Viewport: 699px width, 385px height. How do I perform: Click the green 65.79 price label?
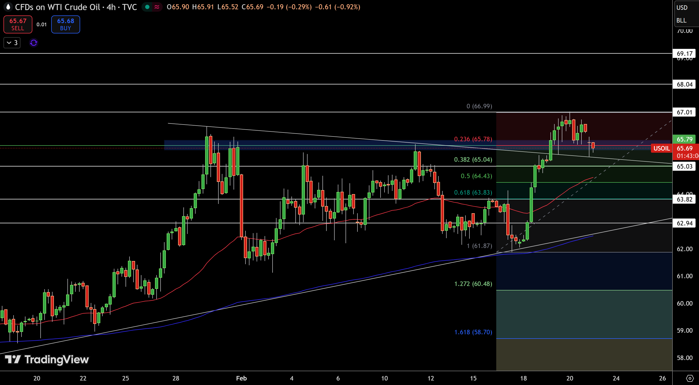click(x=684, y=139)
